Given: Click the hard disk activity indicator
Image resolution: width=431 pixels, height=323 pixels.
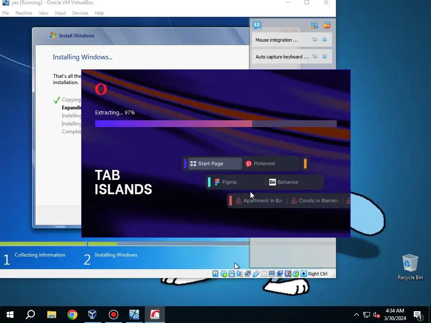Looking at the screenshot, I should 215,273.
